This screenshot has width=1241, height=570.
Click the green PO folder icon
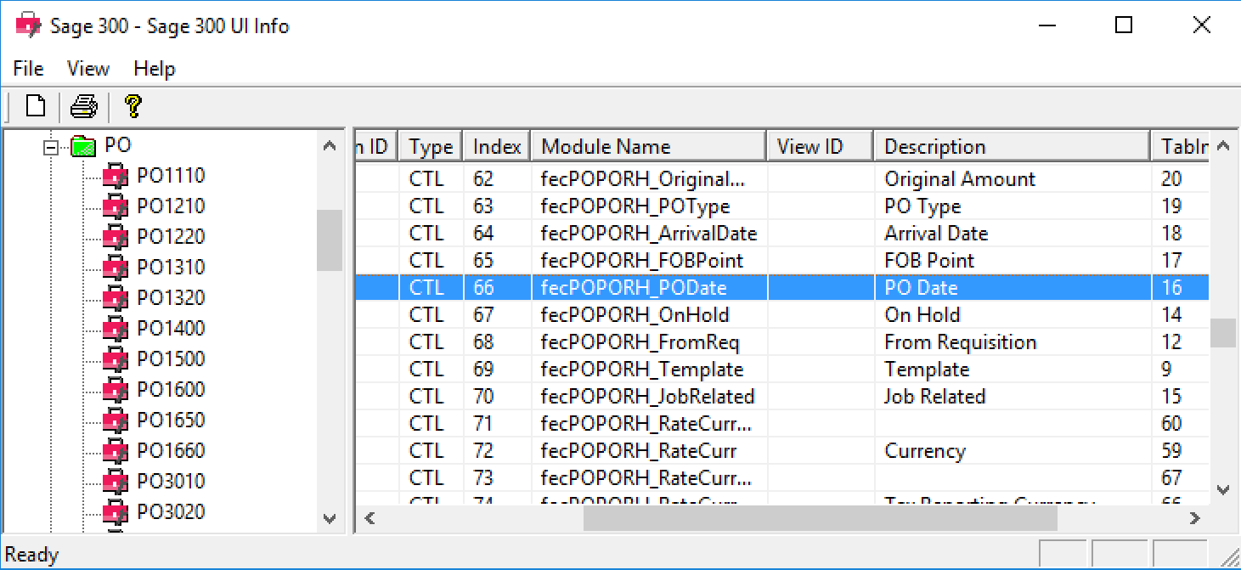(83, 147)
